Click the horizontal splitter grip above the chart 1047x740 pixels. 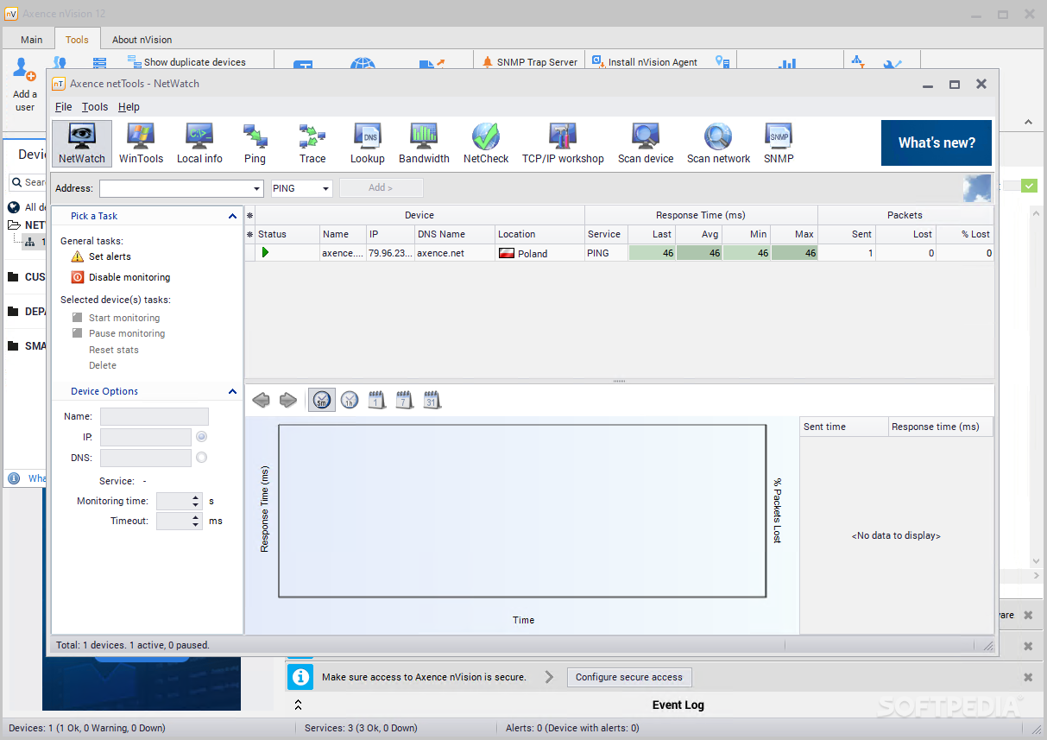click(619, 381)
